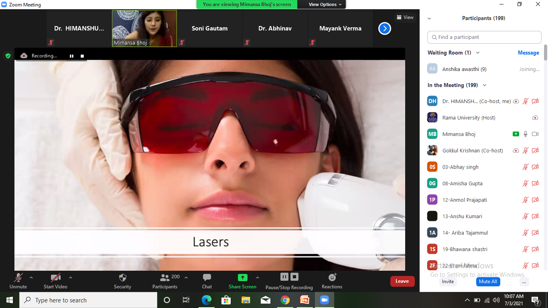Select Mayank Verma video tile

[340, 28]
